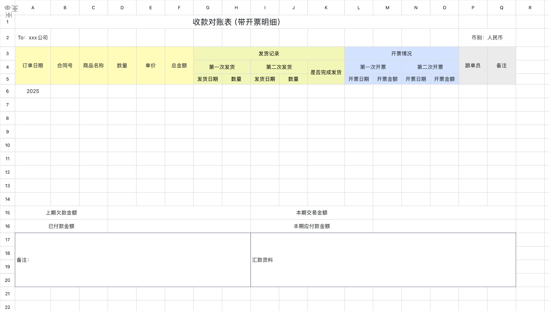
Task: Select the cell containing 2025
Action: 32,91
